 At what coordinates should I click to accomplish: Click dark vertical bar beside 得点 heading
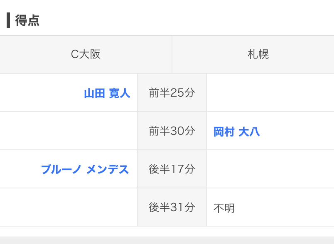click(x=8, y=20)
